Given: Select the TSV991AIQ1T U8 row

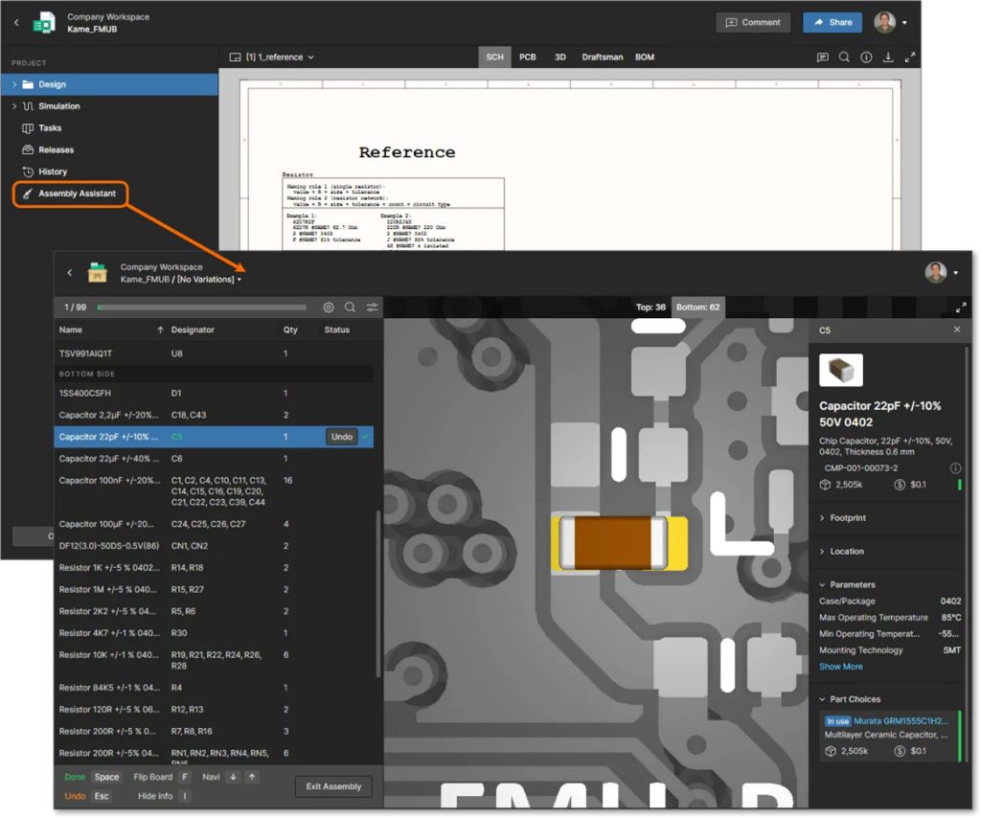Looking at the screenshot, I should pos(214,354).
